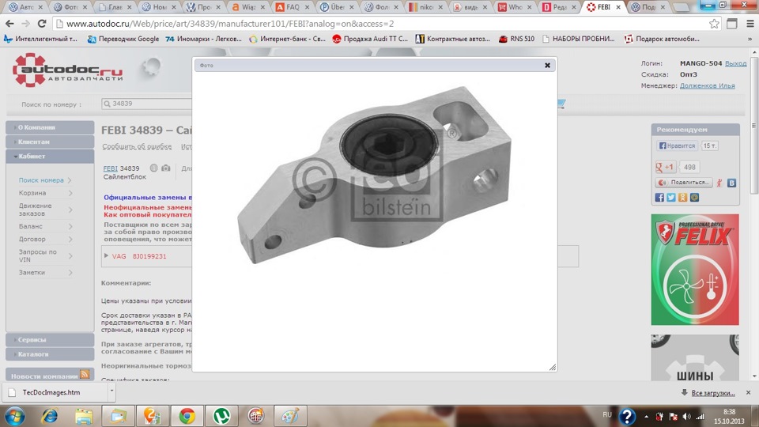
Task: Click the VKontakte B icon
Action: tap(731, 183)
